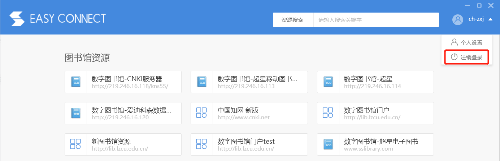
Task: Click the 图书馆资源 section heading
Action: coord(87,57)
